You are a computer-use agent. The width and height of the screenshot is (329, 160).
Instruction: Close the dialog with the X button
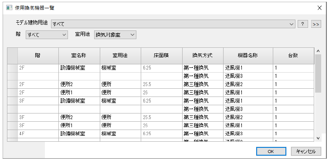(319, 8)
